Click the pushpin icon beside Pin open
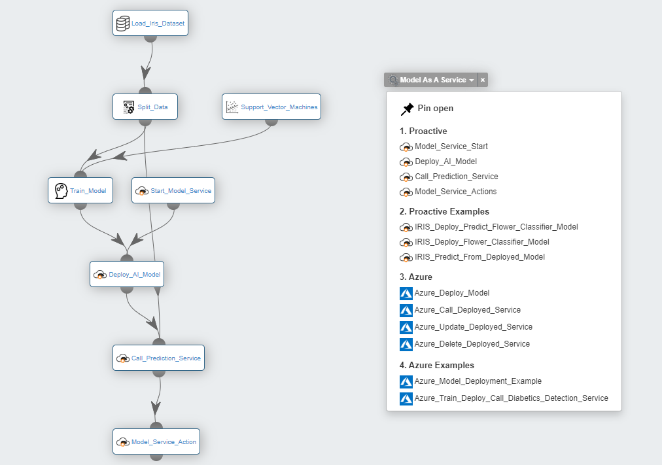The image size is (662, 465). (407, 109)
